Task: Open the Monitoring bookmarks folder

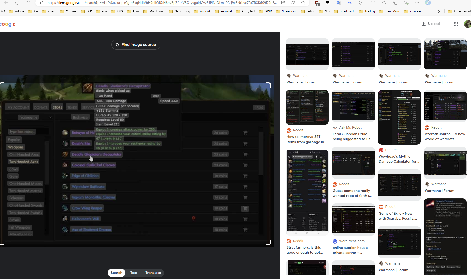Action: coord(154,11)
